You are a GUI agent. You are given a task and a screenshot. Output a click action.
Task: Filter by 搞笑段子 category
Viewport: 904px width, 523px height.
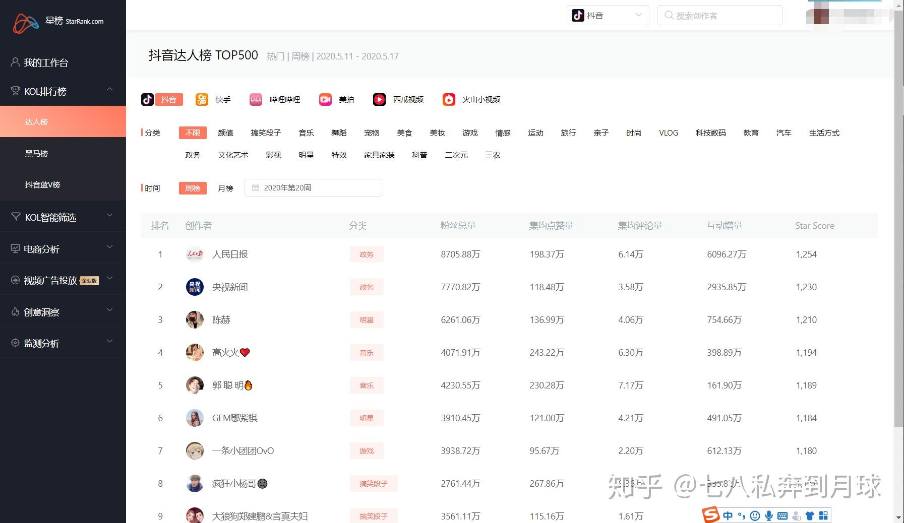coord(266,133)
